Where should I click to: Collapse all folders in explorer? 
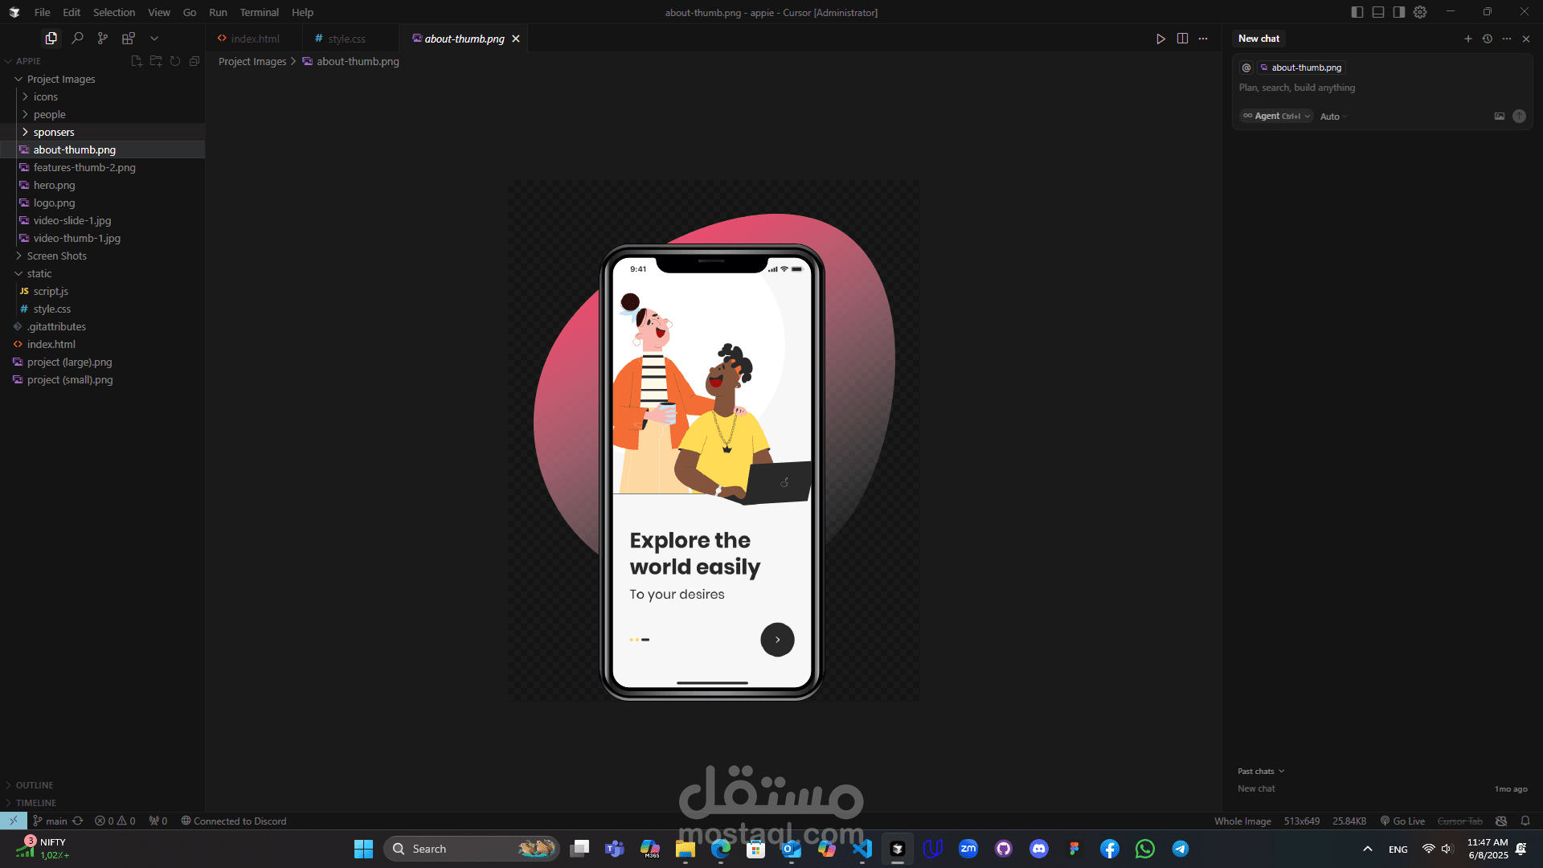(x=194, y=61)
